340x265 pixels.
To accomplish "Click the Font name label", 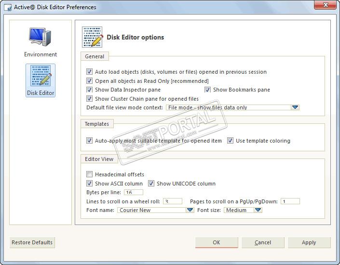I will tap(100, 210).
